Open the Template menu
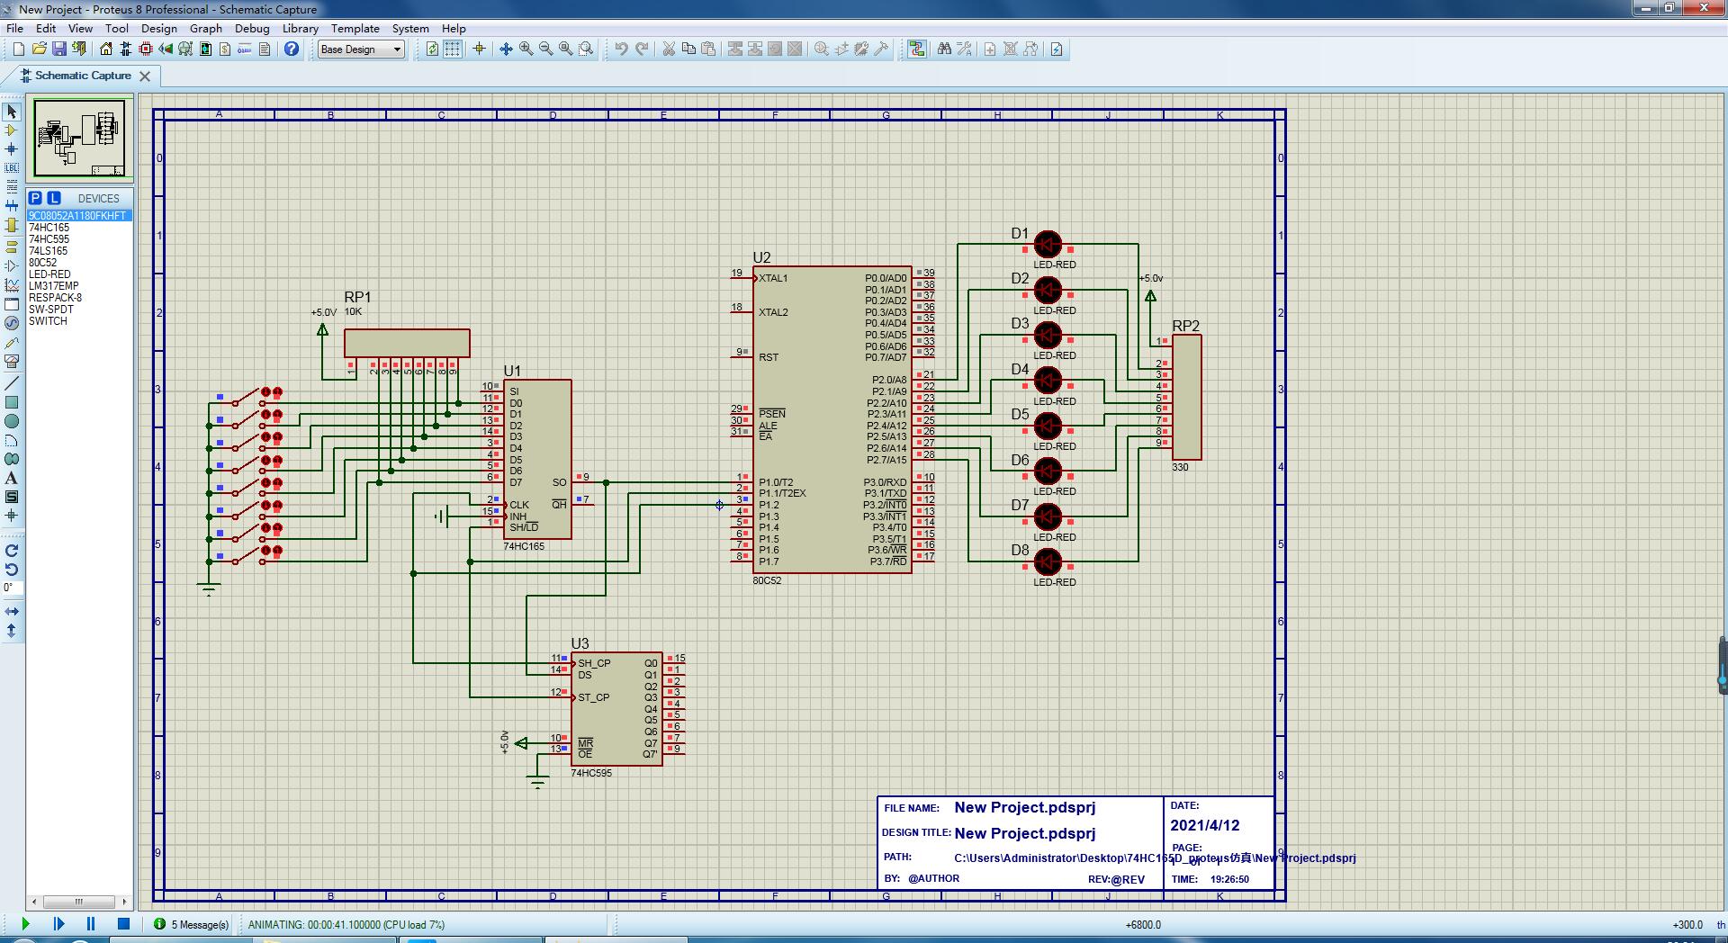 click(x=355, y=28)
